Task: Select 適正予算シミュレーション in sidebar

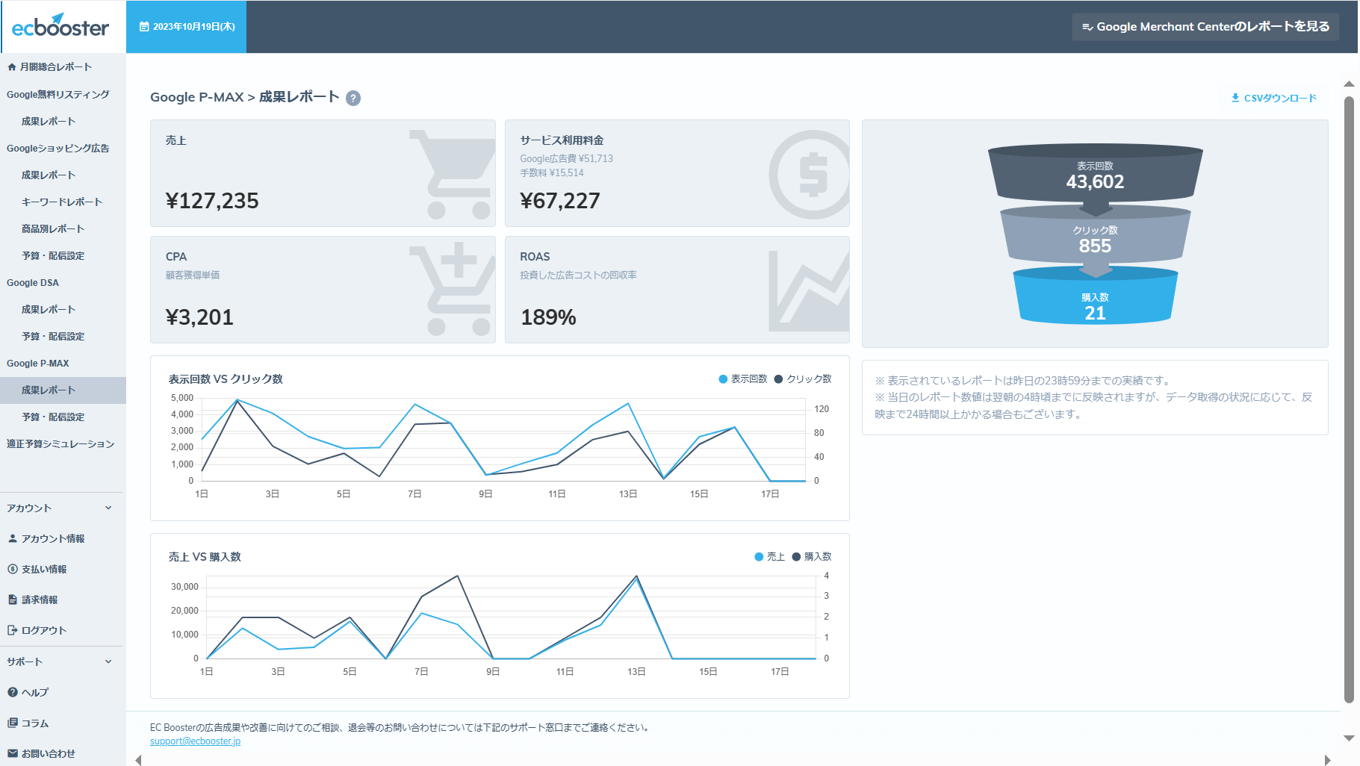Action: point(60,443)
